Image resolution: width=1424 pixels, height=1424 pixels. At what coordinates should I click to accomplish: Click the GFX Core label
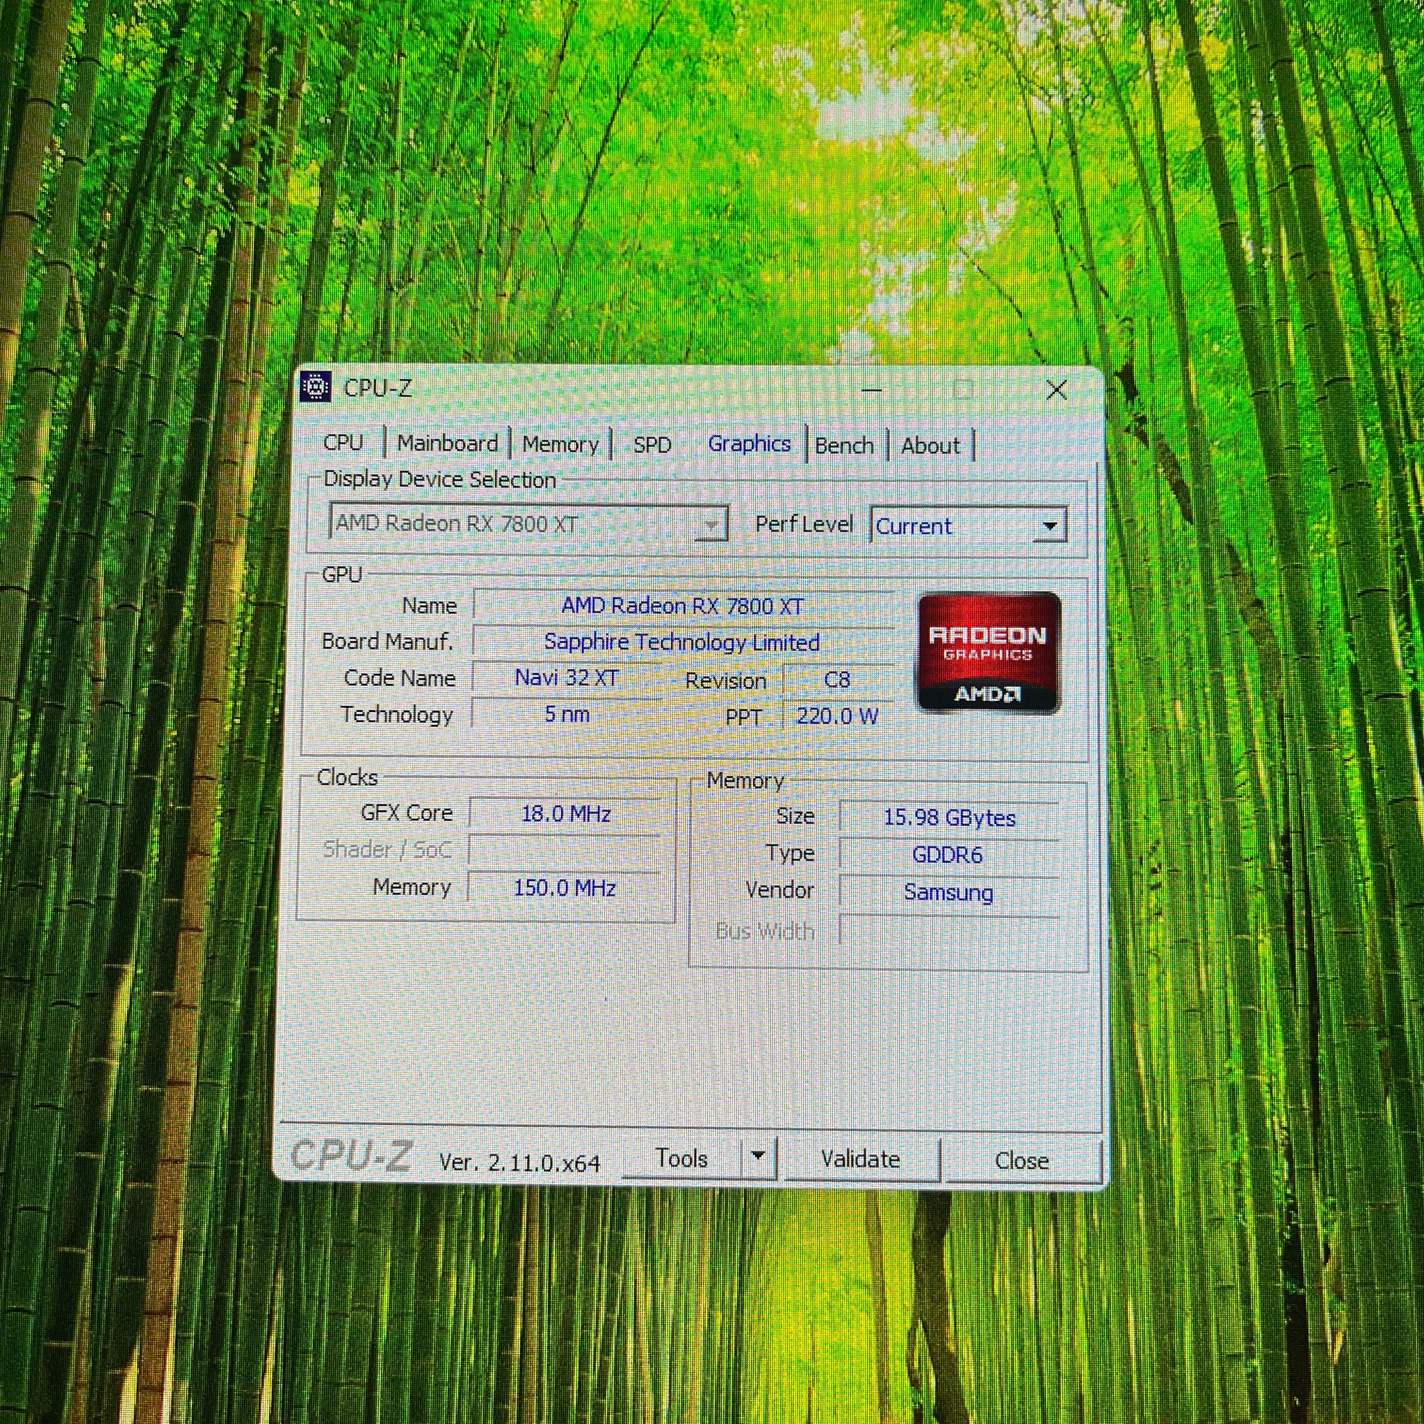[406, 813]
